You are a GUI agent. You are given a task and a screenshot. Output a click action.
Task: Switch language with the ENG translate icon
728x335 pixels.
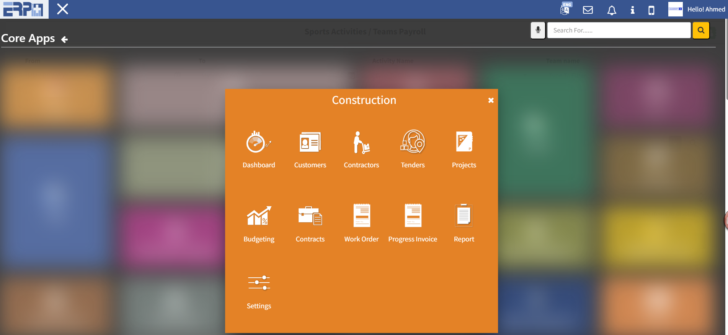565,9
